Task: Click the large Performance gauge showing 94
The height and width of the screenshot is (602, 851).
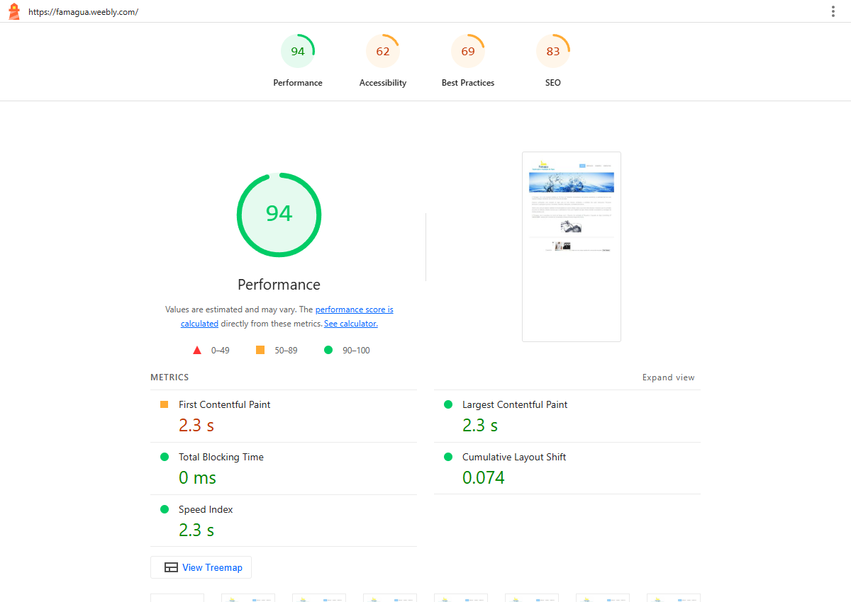Action: 279,215
